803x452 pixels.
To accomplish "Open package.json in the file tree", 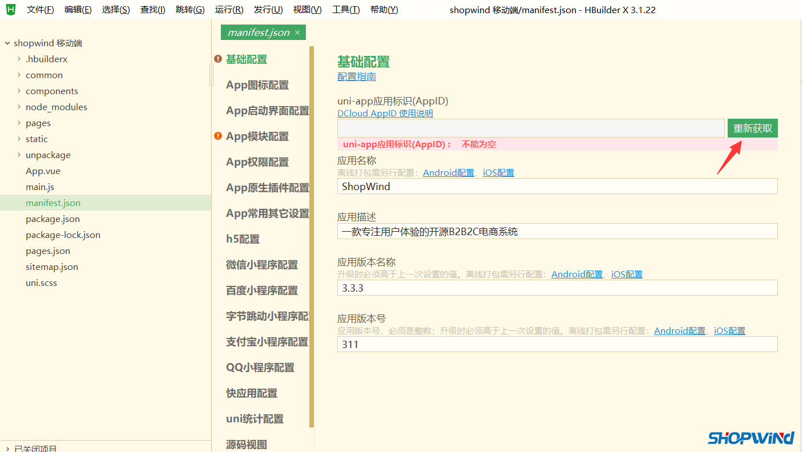I will pyautogui.click(x=53, y=219).
